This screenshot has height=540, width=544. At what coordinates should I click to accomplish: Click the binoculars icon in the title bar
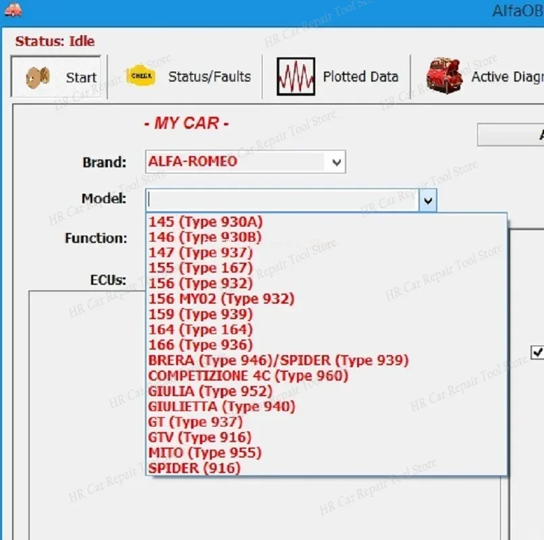(14, 10)
